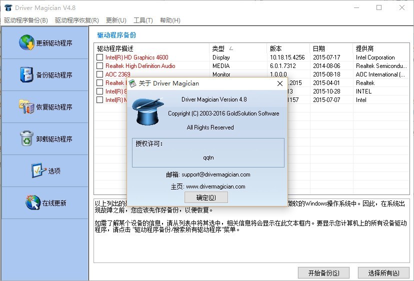Click the 更新驱动程序 sidebar label
The image size is (414, 281).
tap(54, 43)
